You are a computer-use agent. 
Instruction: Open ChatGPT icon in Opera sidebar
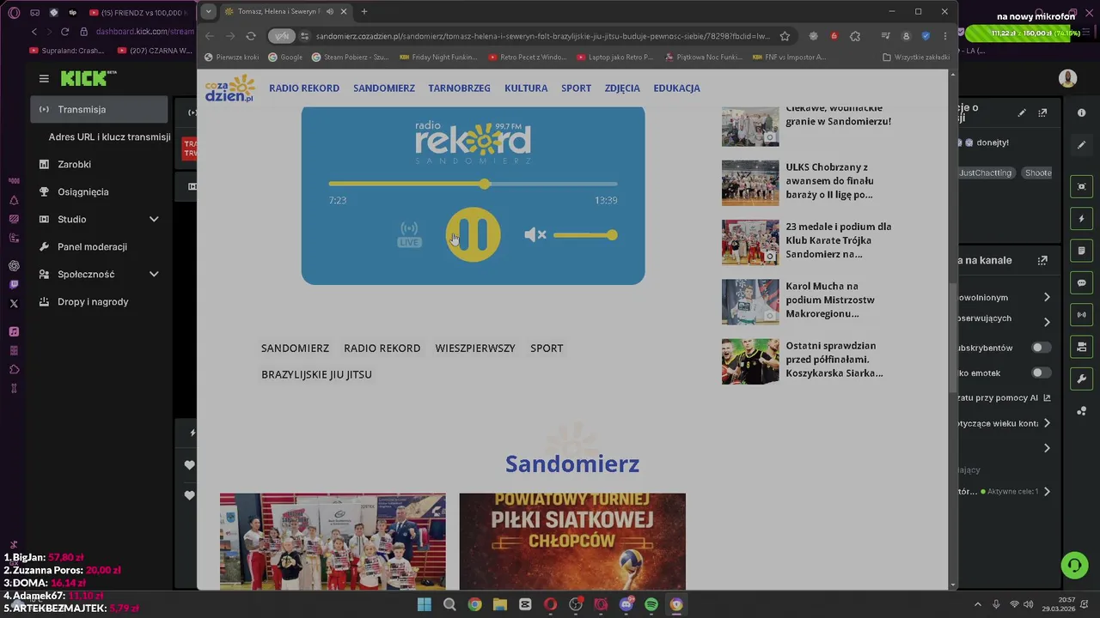14,266
